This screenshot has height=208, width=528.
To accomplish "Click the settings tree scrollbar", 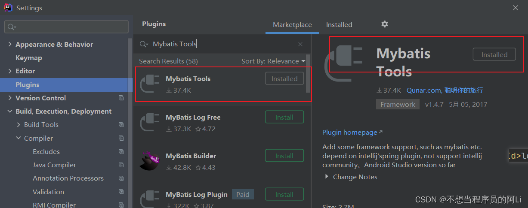I will coord(130,122).
